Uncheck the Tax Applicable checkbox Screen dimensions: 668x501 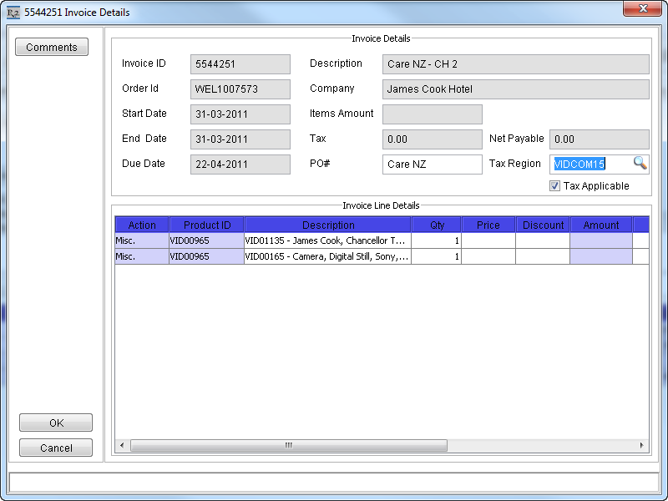point(554,186)
